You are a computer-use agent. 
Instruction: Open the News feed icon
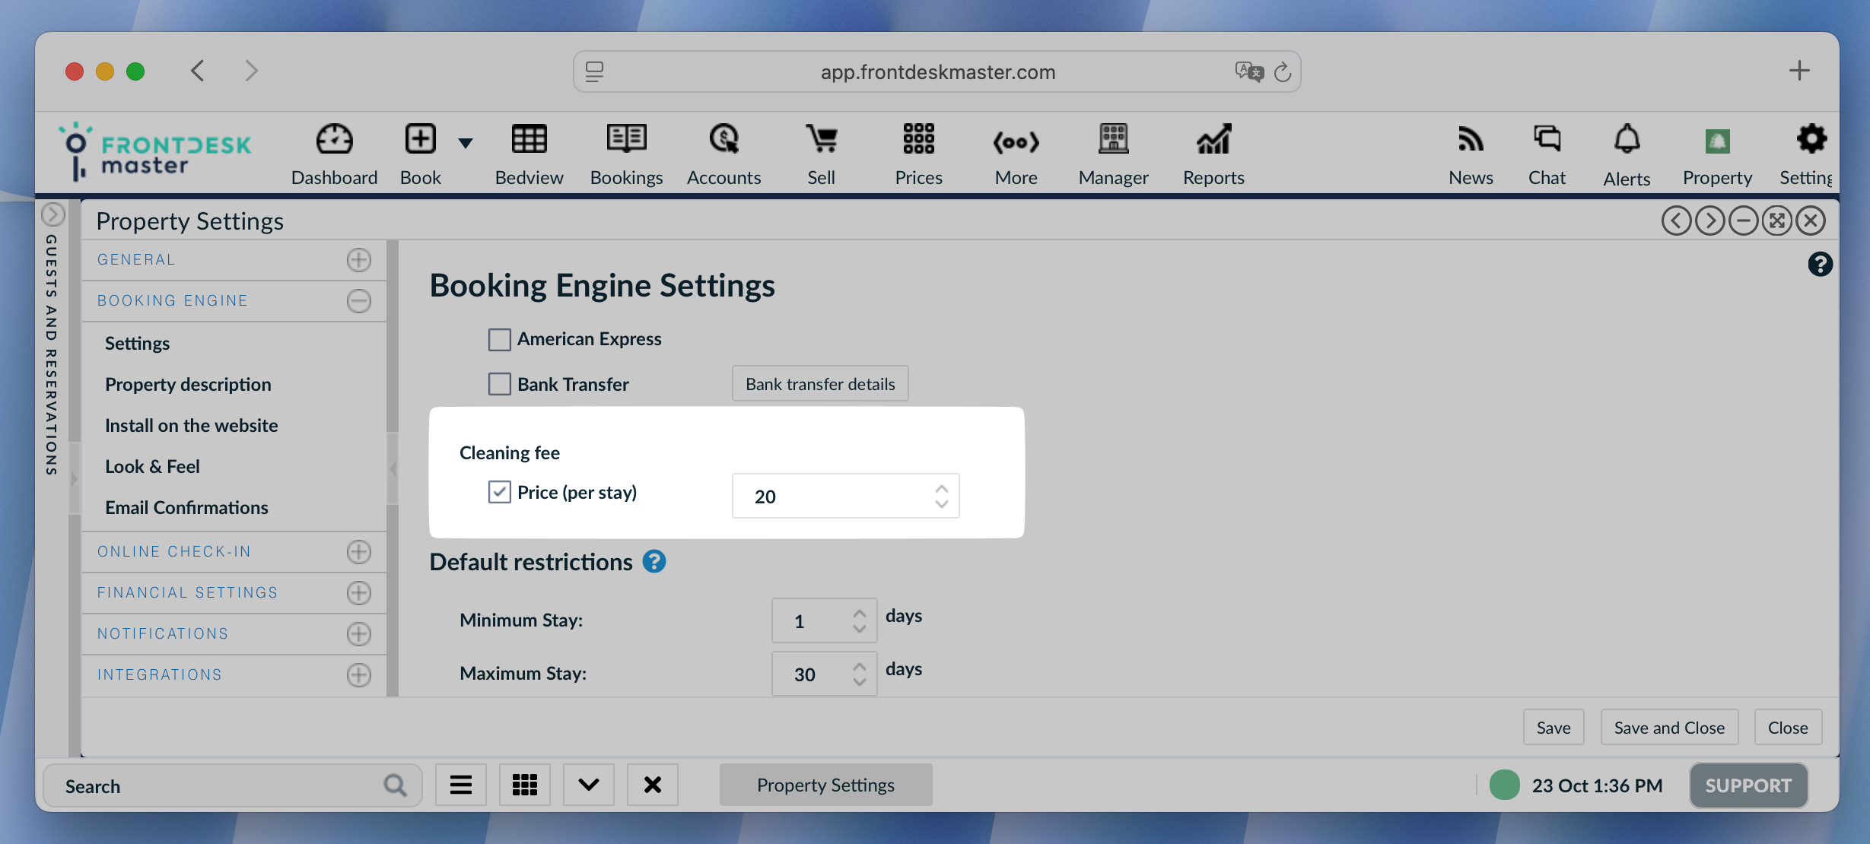pyautogui.click(x=1471, y=140)
